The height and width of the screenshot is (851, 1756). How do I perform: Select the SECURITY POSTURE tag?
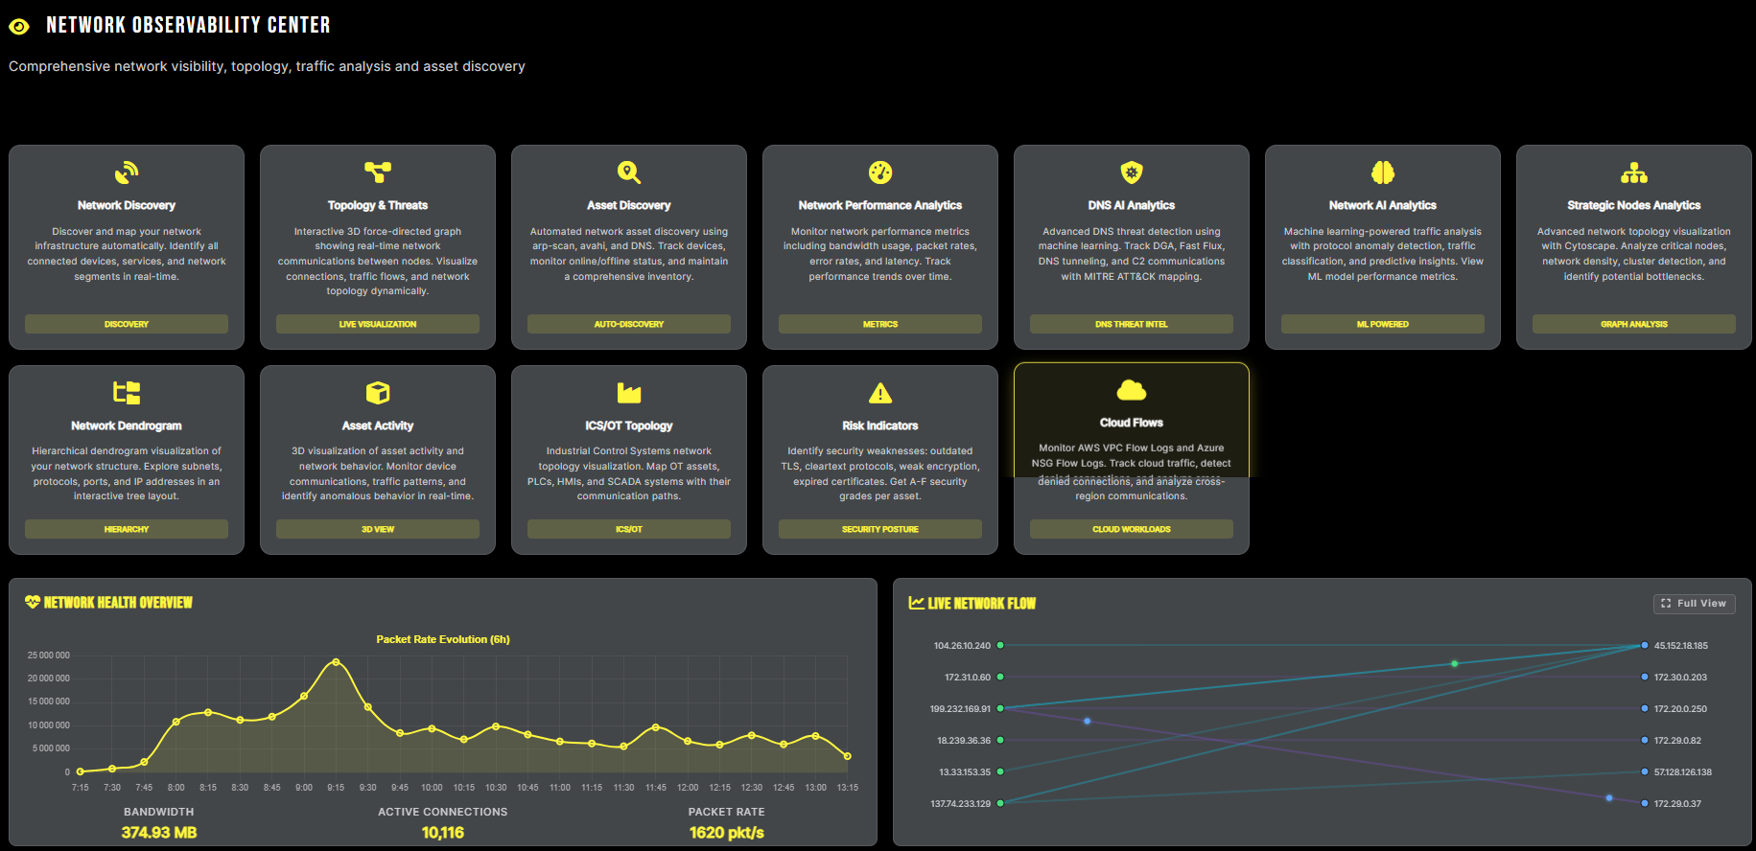[x=880, y=529]
